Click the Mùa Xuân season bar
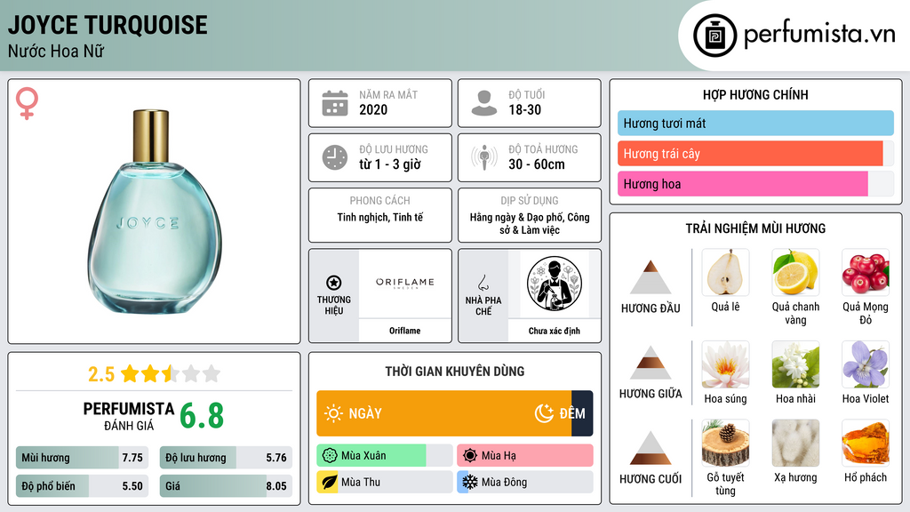Image resolution: width=910 pixels, height=512 pixels. pos(384,456)
